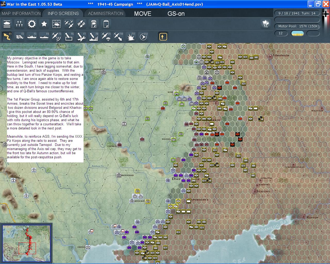330x264 pixels.
Task: Click the GS-on status label
Action: pyautogui.click(x=176, y=14)
